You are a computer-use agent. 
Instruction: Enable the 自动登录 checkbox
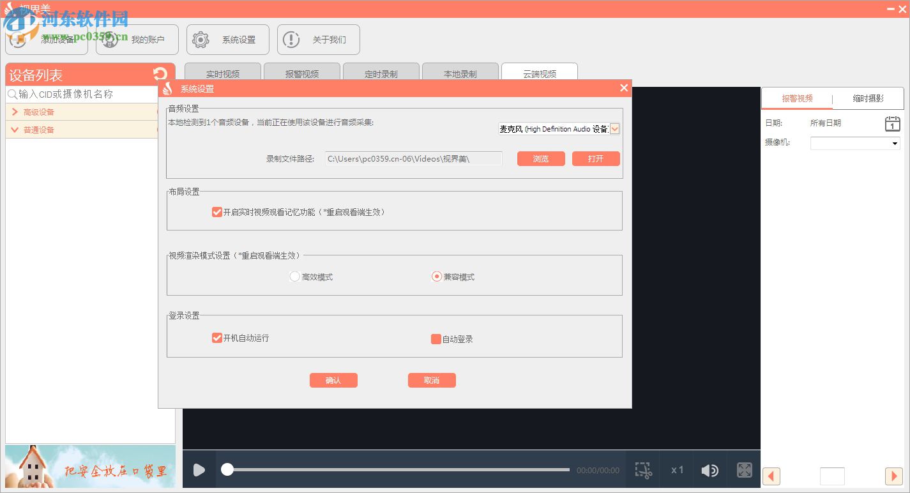coord(436,338)
